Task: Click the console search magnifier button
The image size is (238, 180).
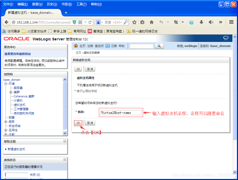Action: tap(159, 46)
